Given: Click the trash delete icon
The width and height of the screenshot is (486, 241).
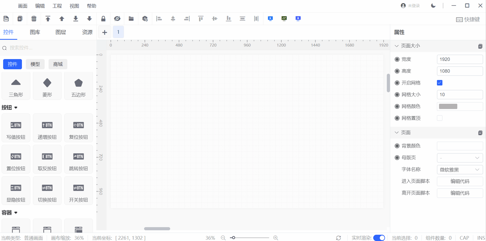Looking at the screenshot, I should coord(34,19).
